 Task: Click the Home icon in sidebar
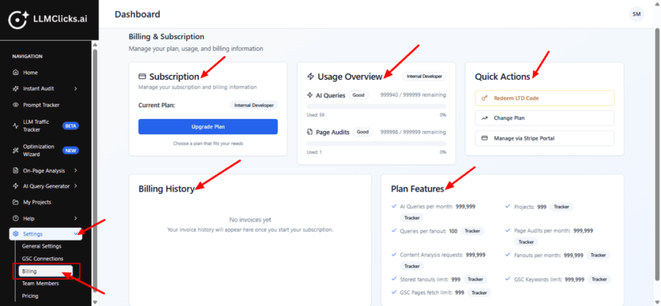(x=15, y=72)
